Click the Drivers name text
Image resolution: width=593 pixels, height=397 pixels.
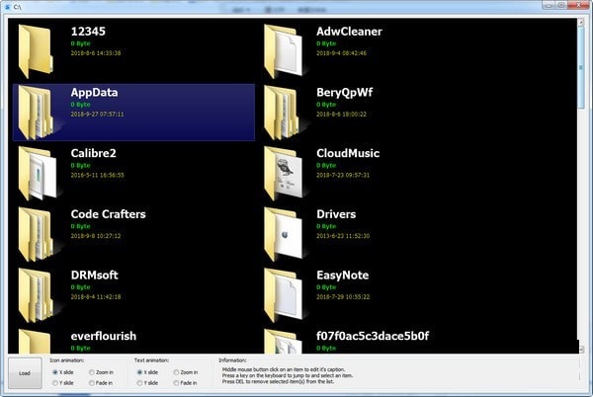336,214
